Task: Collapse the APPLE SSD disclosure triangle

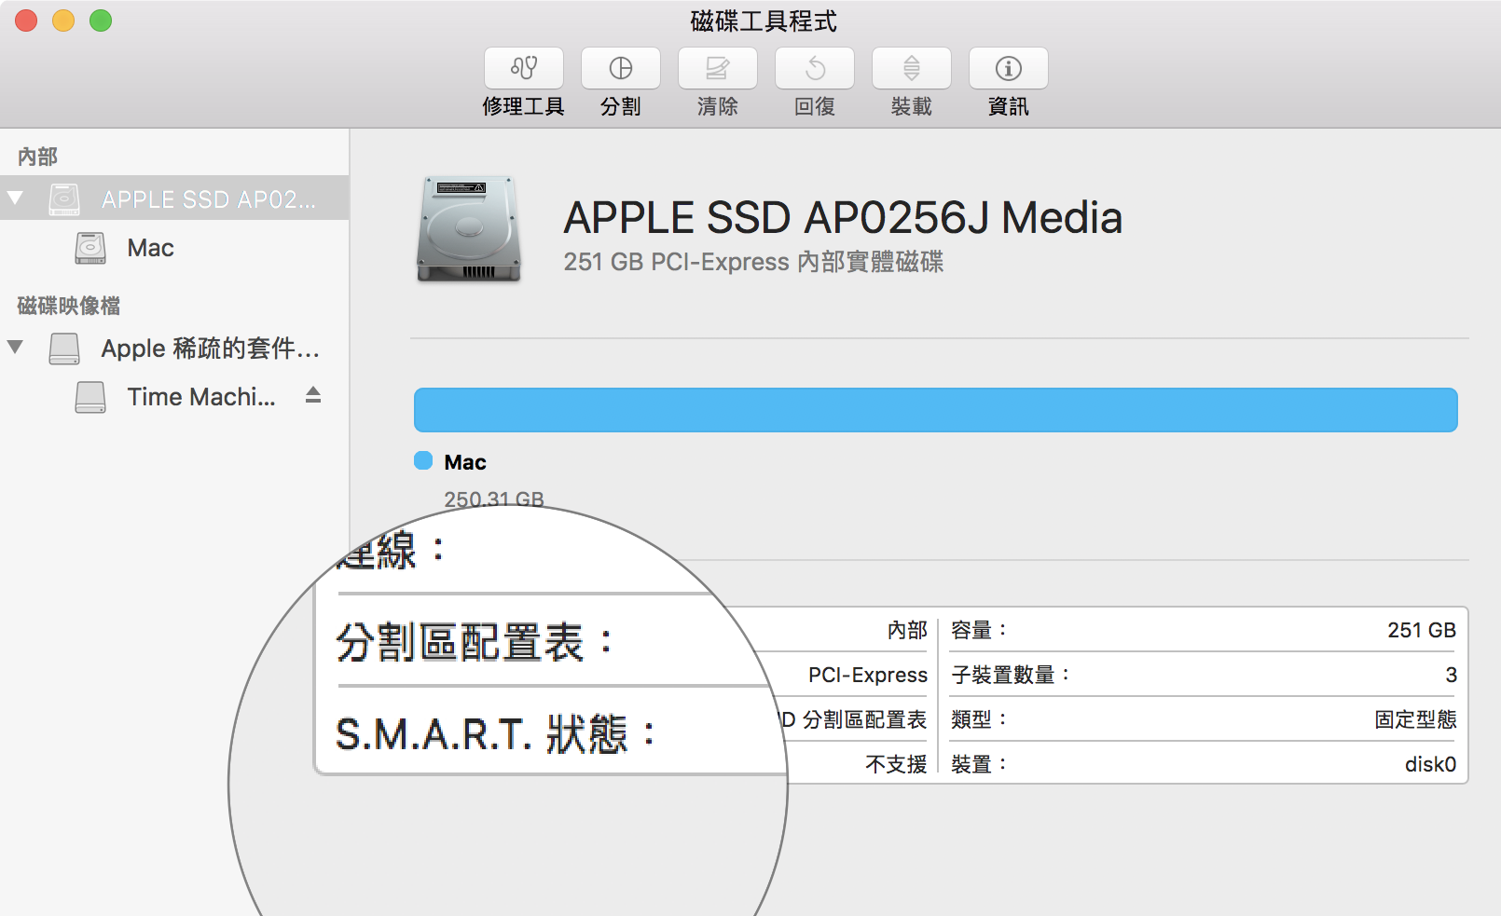Action: pos(15,198)
